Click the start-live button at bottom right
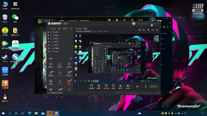Viewport: 207px width, 116px height. [153, 86]
